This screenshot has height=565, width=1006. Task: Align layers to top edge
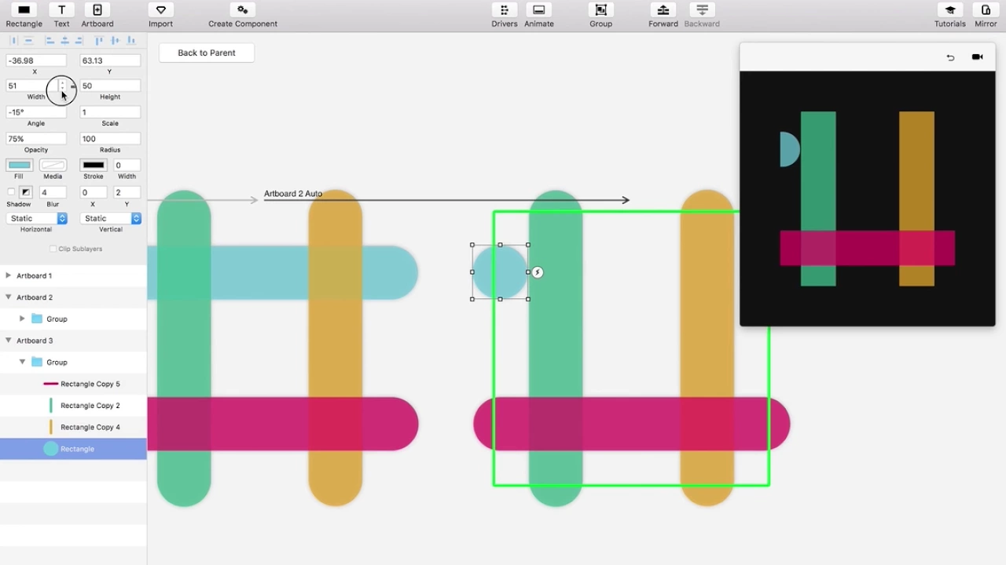tap(99, 40)
